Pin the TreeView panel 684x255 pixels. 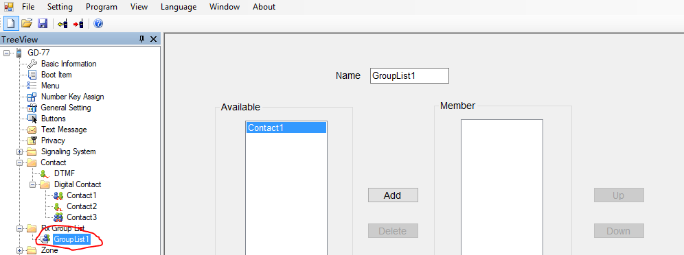[141, 39]
